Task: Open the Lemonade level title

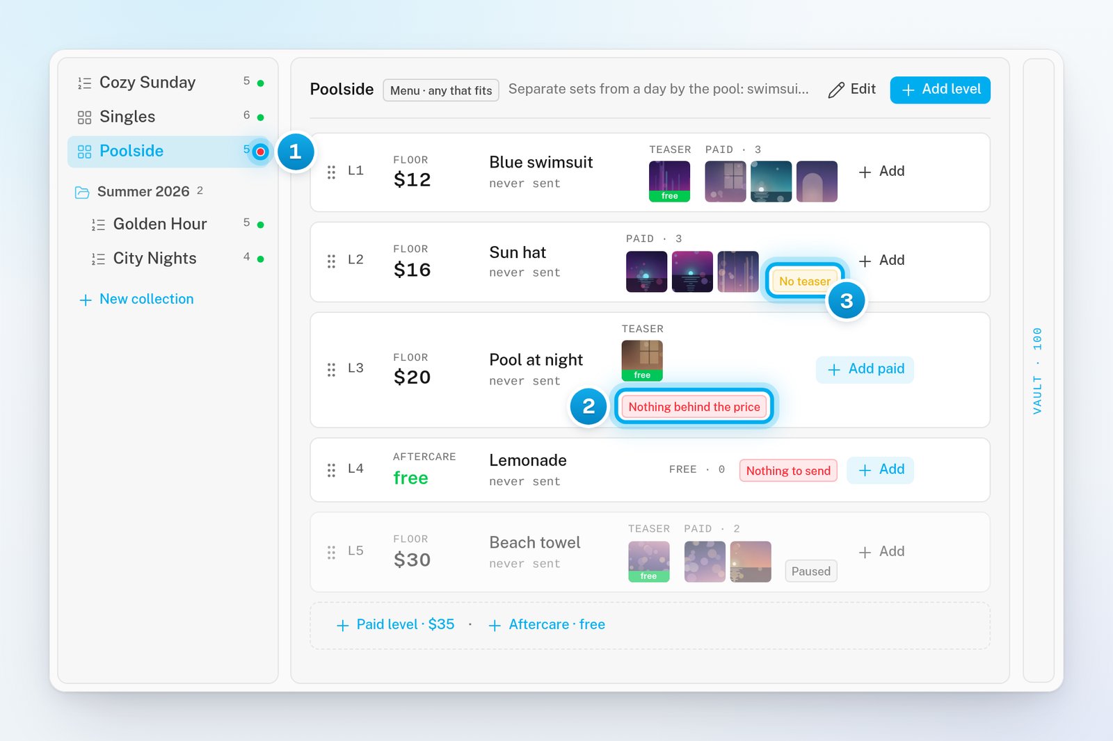Action: pyautogui.click(x=527, y=460)
